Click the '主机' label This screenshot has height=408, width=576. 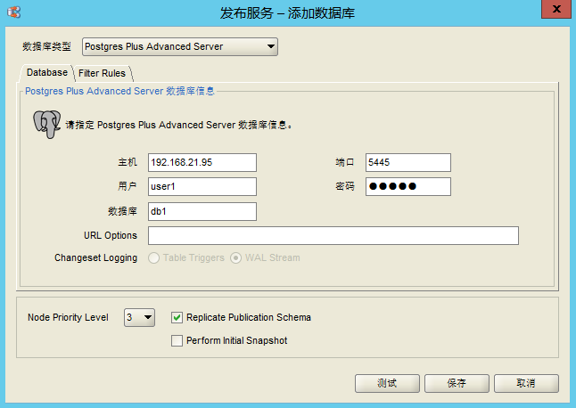pos(128,162)
